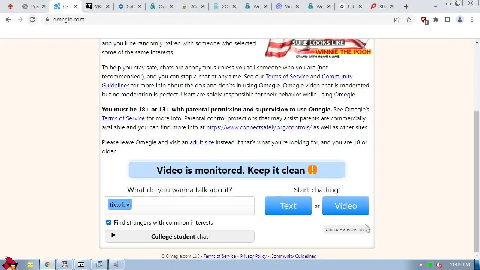
Task: Click the 11:06 PM clock
Action: tap(459, 265)
